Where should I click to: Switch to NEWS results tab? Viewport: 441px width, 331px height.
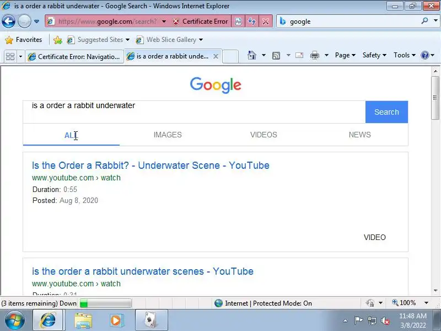(360, 135)
